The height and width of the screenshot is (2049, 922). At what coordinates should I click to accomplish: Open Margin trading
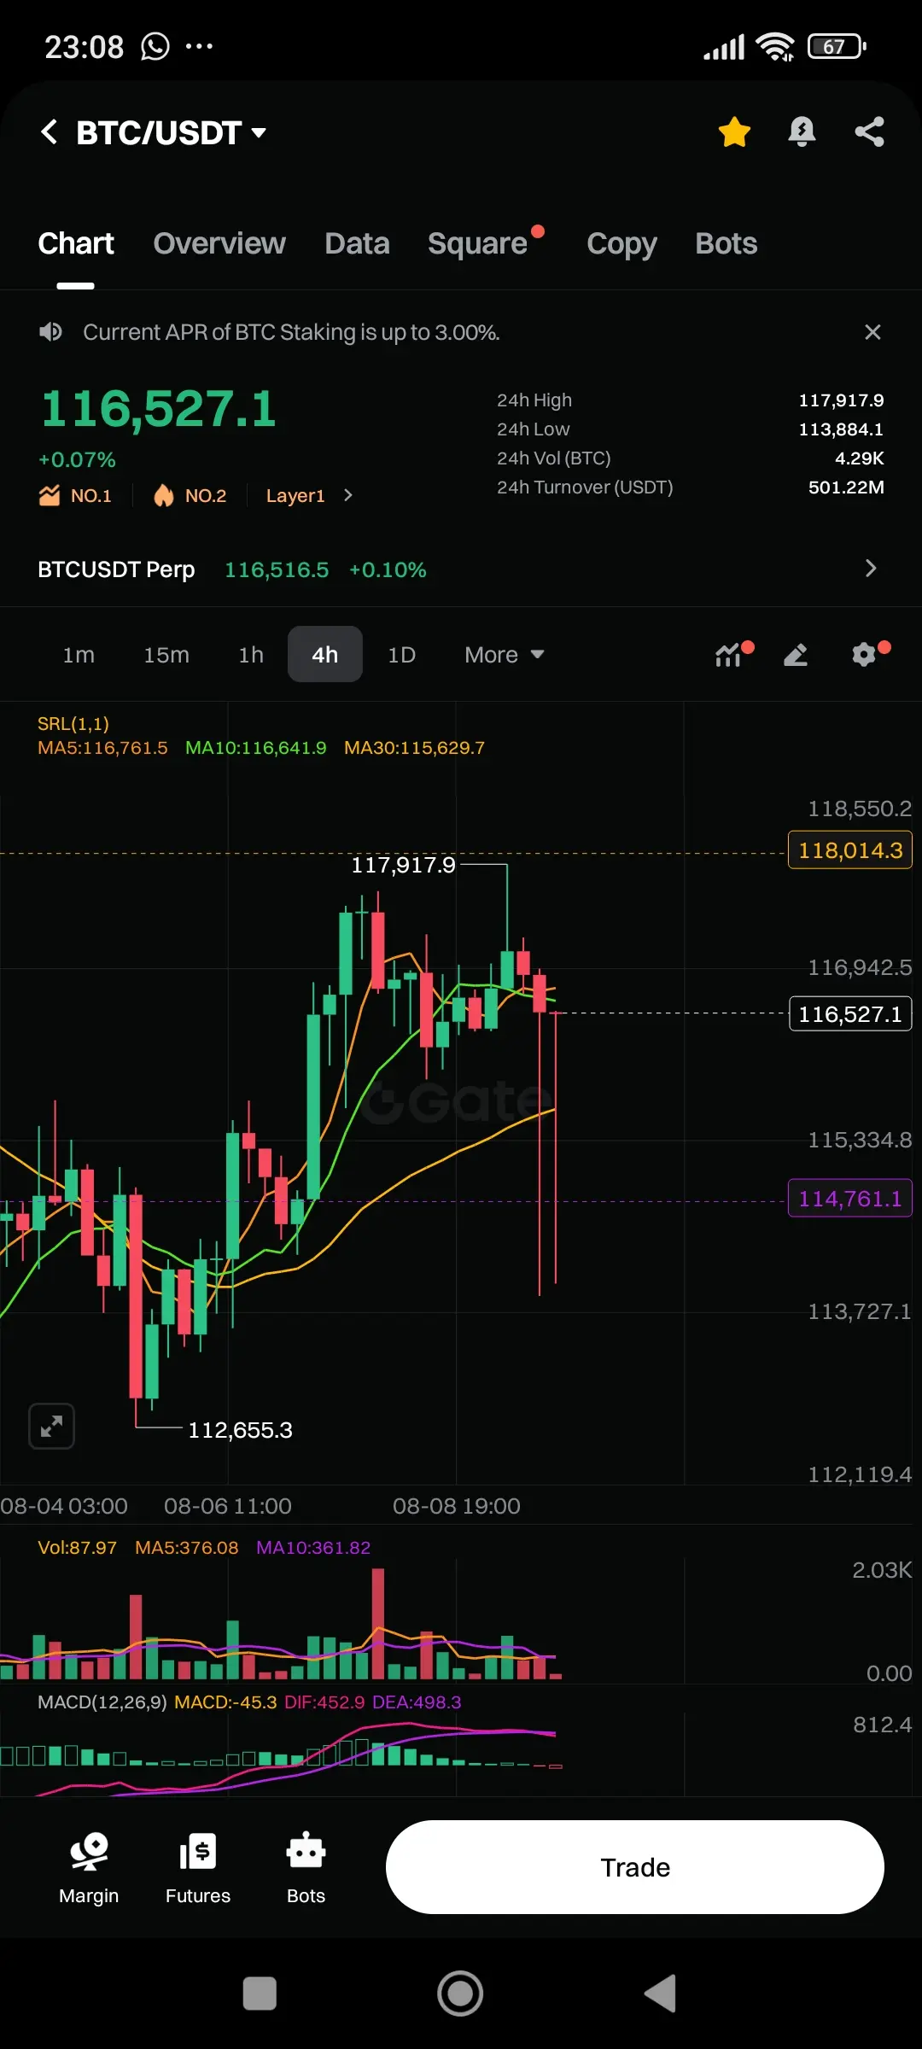click(89, 1868)
